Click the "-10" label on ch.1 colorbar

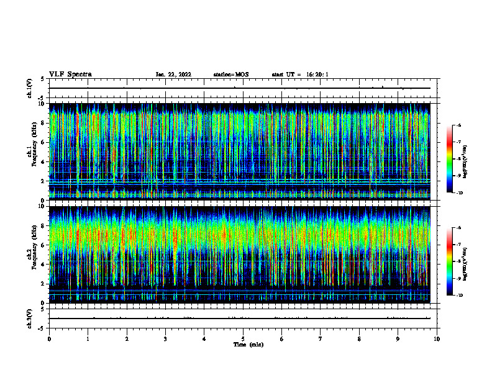point(459,193)
